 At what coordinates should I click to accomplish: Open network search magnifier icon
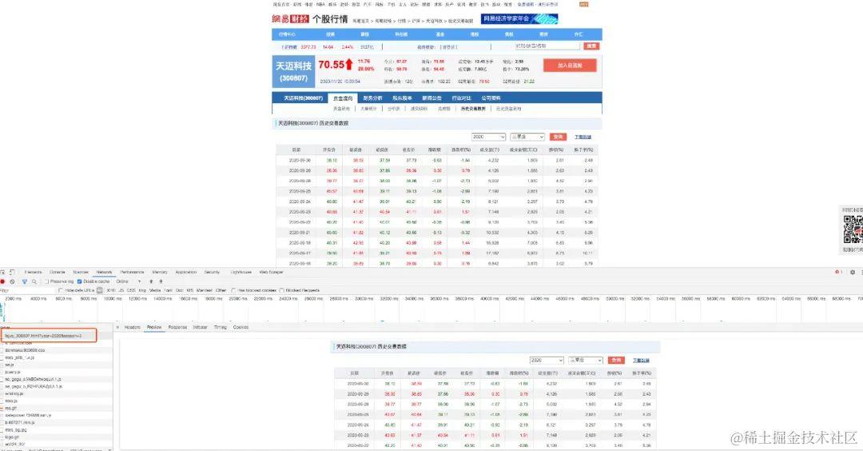[34, 281]
